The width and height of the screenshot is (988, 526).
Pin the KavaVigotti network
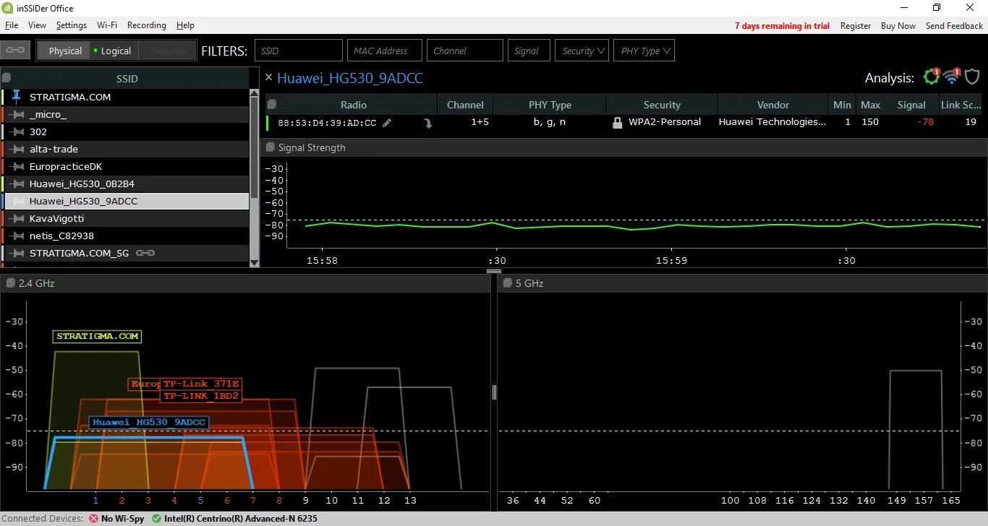(17, 218)
